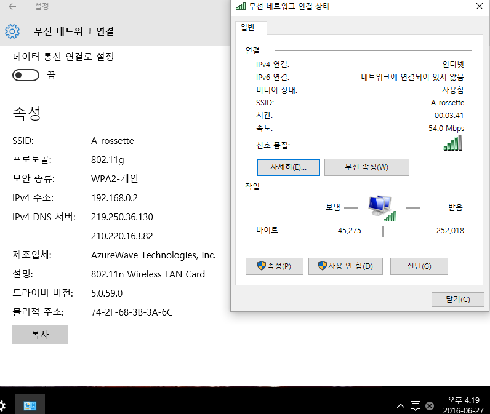This screenshot has height=414, width=490.
Task: Click 802.11n Wireless LAN Card description
Action: [x=148, y=274]
